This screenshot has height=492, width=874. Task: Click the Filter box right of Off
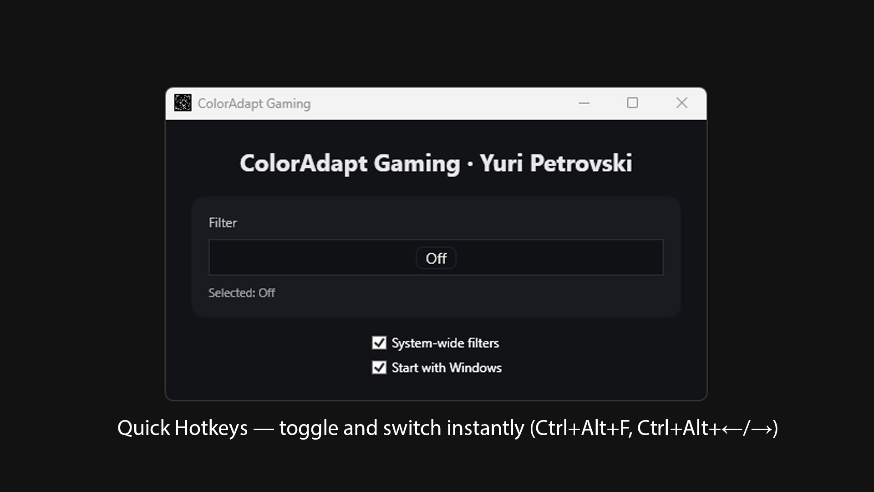[x=559, y=257]
